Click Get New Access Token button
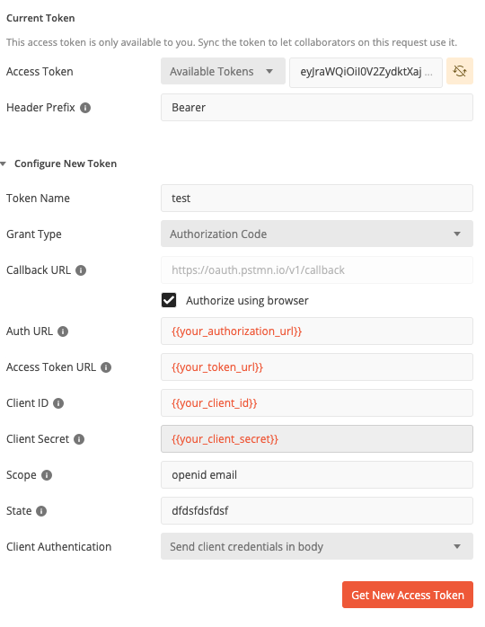This screenshot has width=485, height=627. click(408, 595)
